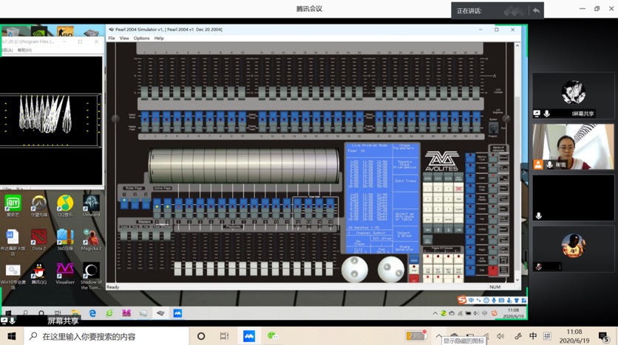
Task: Open the Options menu
Action: [141, 38]
